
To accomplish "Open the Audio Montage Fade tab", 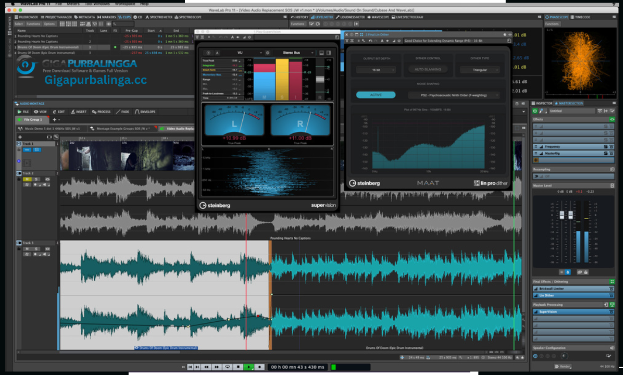I will [x=123, y=111].
